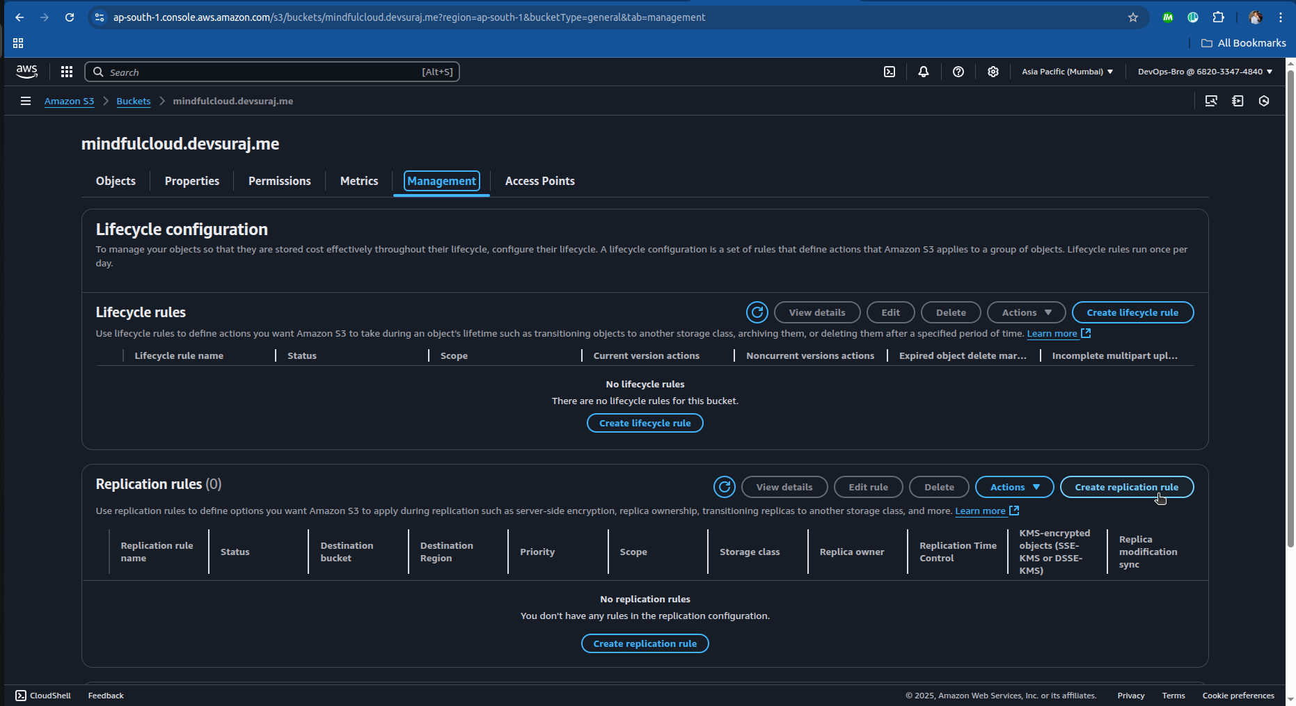The width and height of the screenshot is (1296, 706).
Task: Open Learn more link under Lifecycle rules
Action: (x=1059, y=333)
